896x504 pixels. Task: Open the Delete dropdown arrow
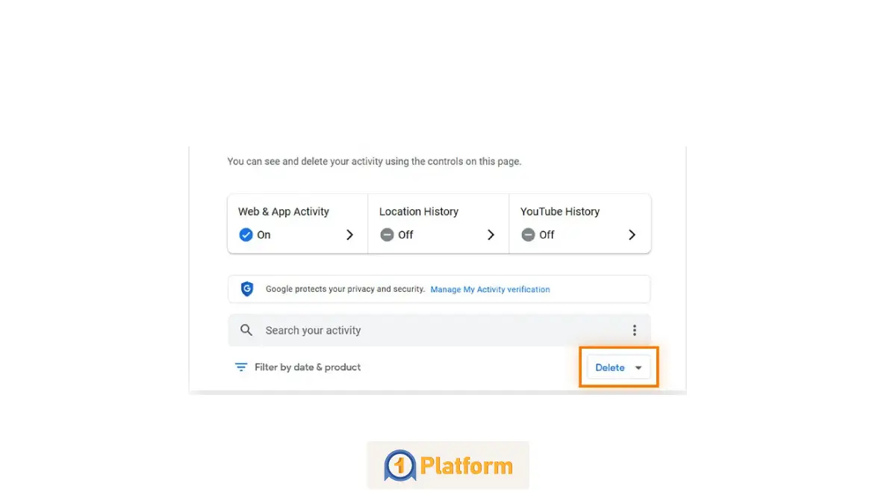click(638, 367)
